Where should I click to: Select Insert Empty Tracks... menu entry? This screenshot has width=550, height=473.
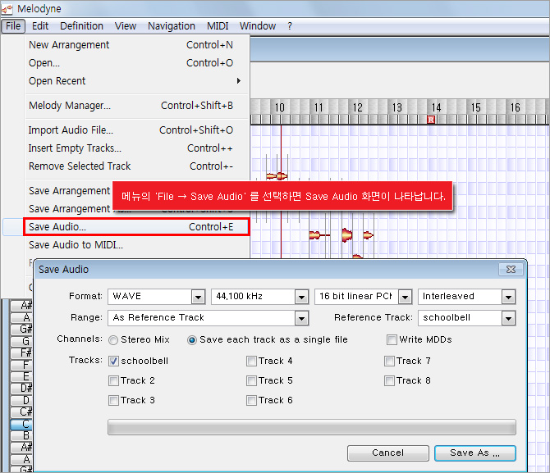pos(131,148)
